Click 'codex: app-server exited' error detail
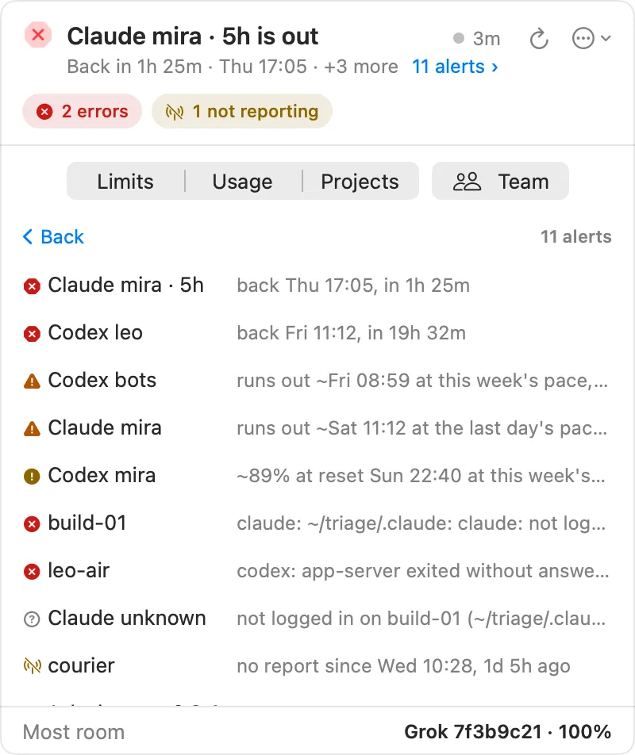This screenshot has width=635, height=755. pos(423,570)
